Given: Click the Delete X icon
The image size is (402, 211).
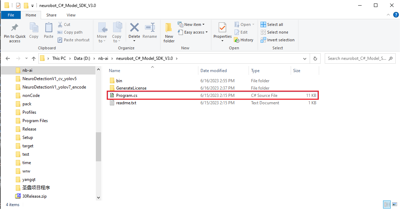Looking at the screenshot, I should pyautogui.click(x=134, y=27).
